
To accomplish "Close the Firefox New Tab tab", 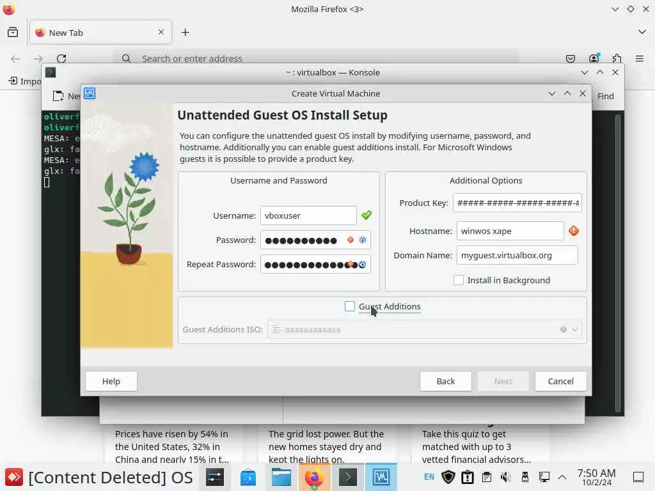I will (x=161, y=32).
